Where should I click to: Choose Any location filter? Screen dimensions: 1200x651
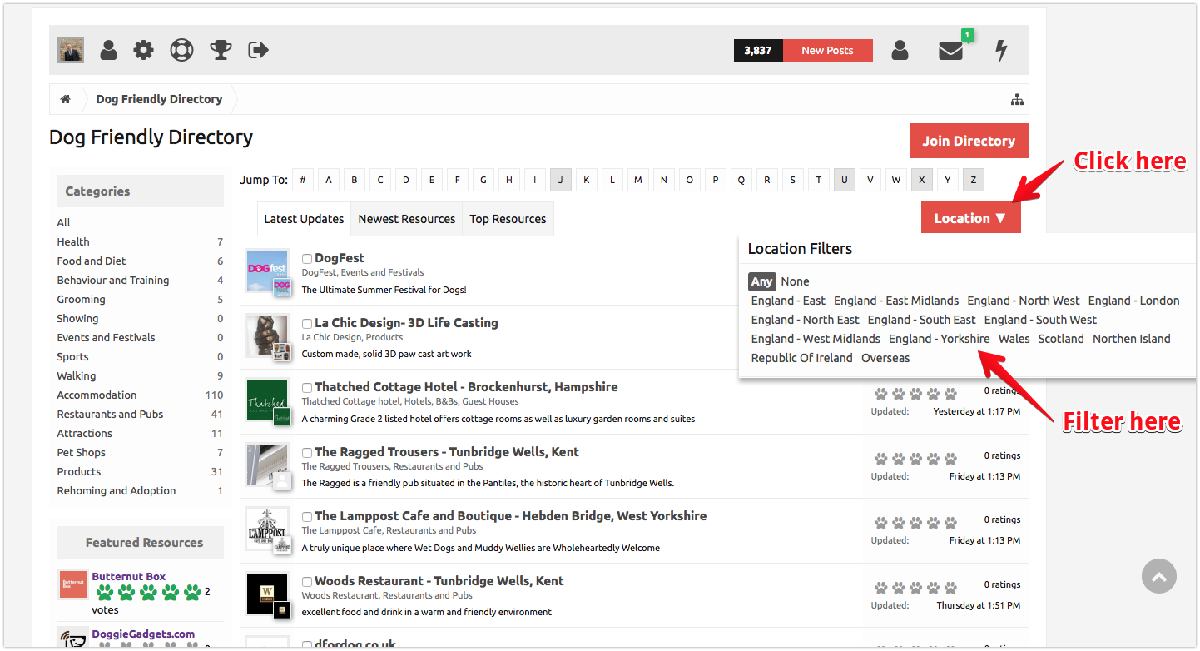point(761,281)
